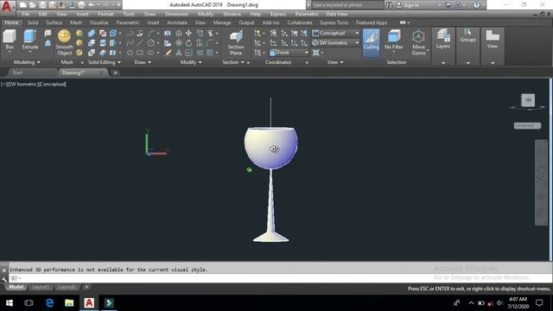Switch to the Express Tools ribbon tab
Screen dimensions: 553x311
point(334,22)
